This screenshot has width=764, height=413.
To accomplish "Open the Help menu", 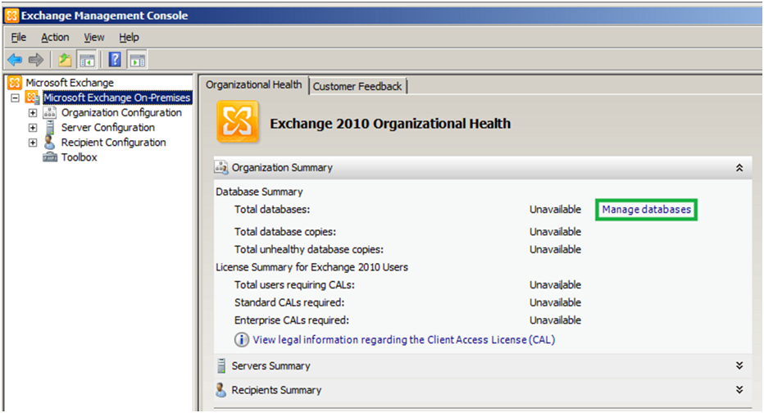I will 130,37.
